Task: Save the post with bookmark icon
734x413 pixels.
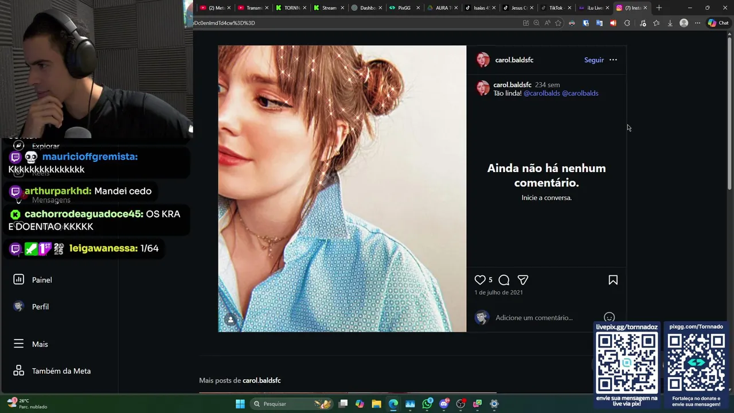Action: (613, 280)
